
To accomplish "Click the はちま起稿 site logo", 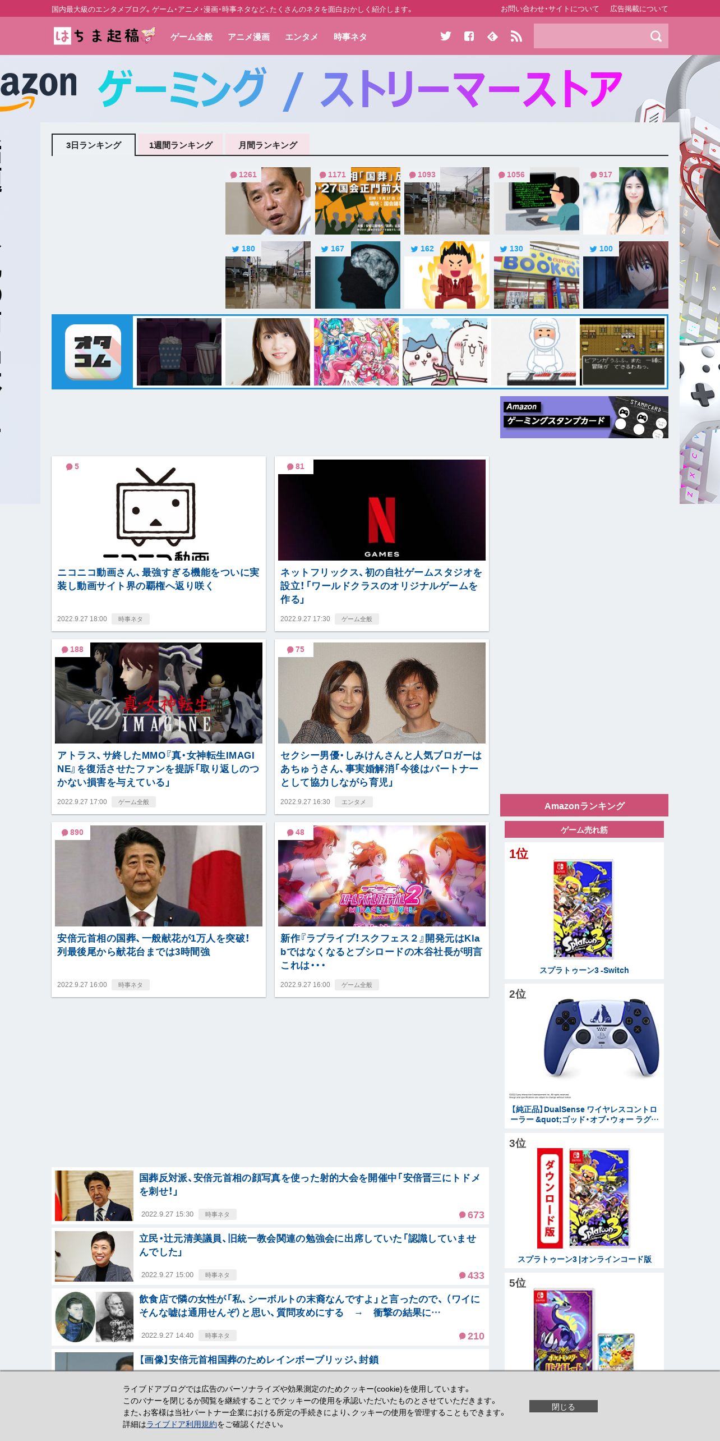I will (x=104, y=36).
